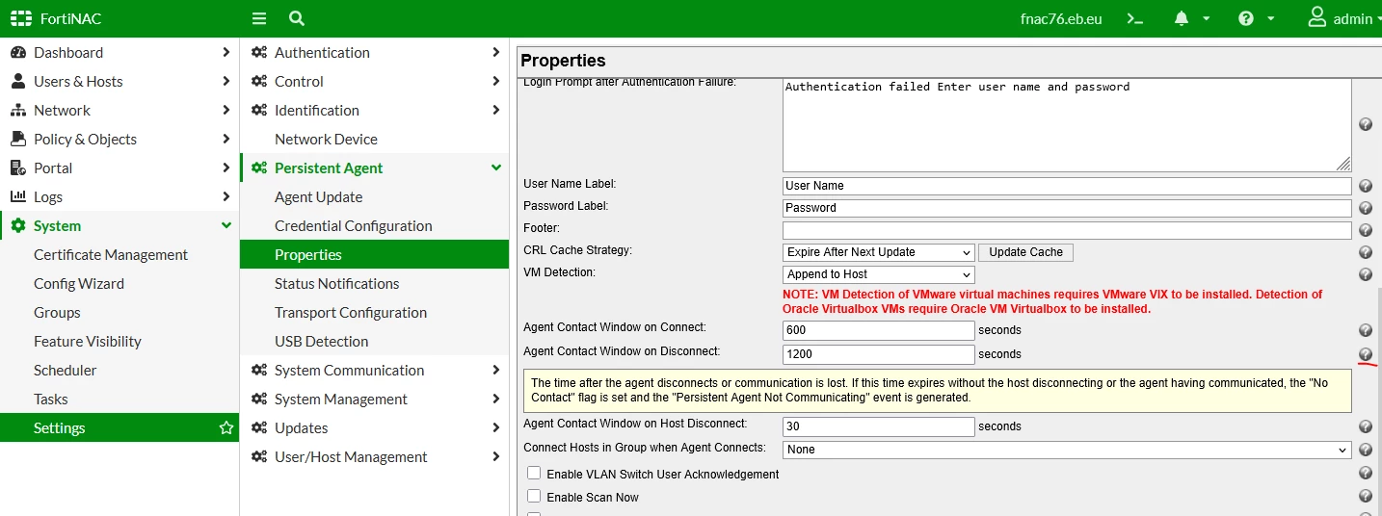The height and width of the screenshot is (516, 1382).
Task: Open Certificate Management menu item
Action: tap(111, 254)
